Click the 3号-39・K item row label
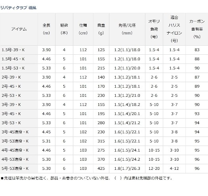The height and width of the screenshot is (196, 208). click(11, 105)
